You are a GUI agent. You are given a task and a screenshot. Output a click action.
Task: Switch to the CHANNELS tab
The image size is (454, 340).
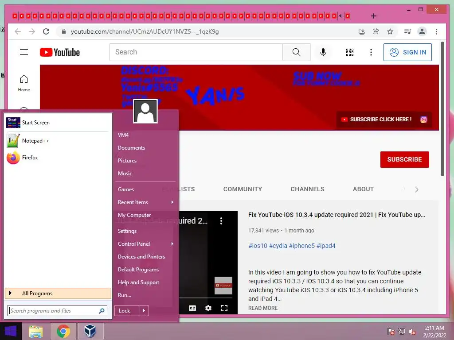[x=307, y=189]
